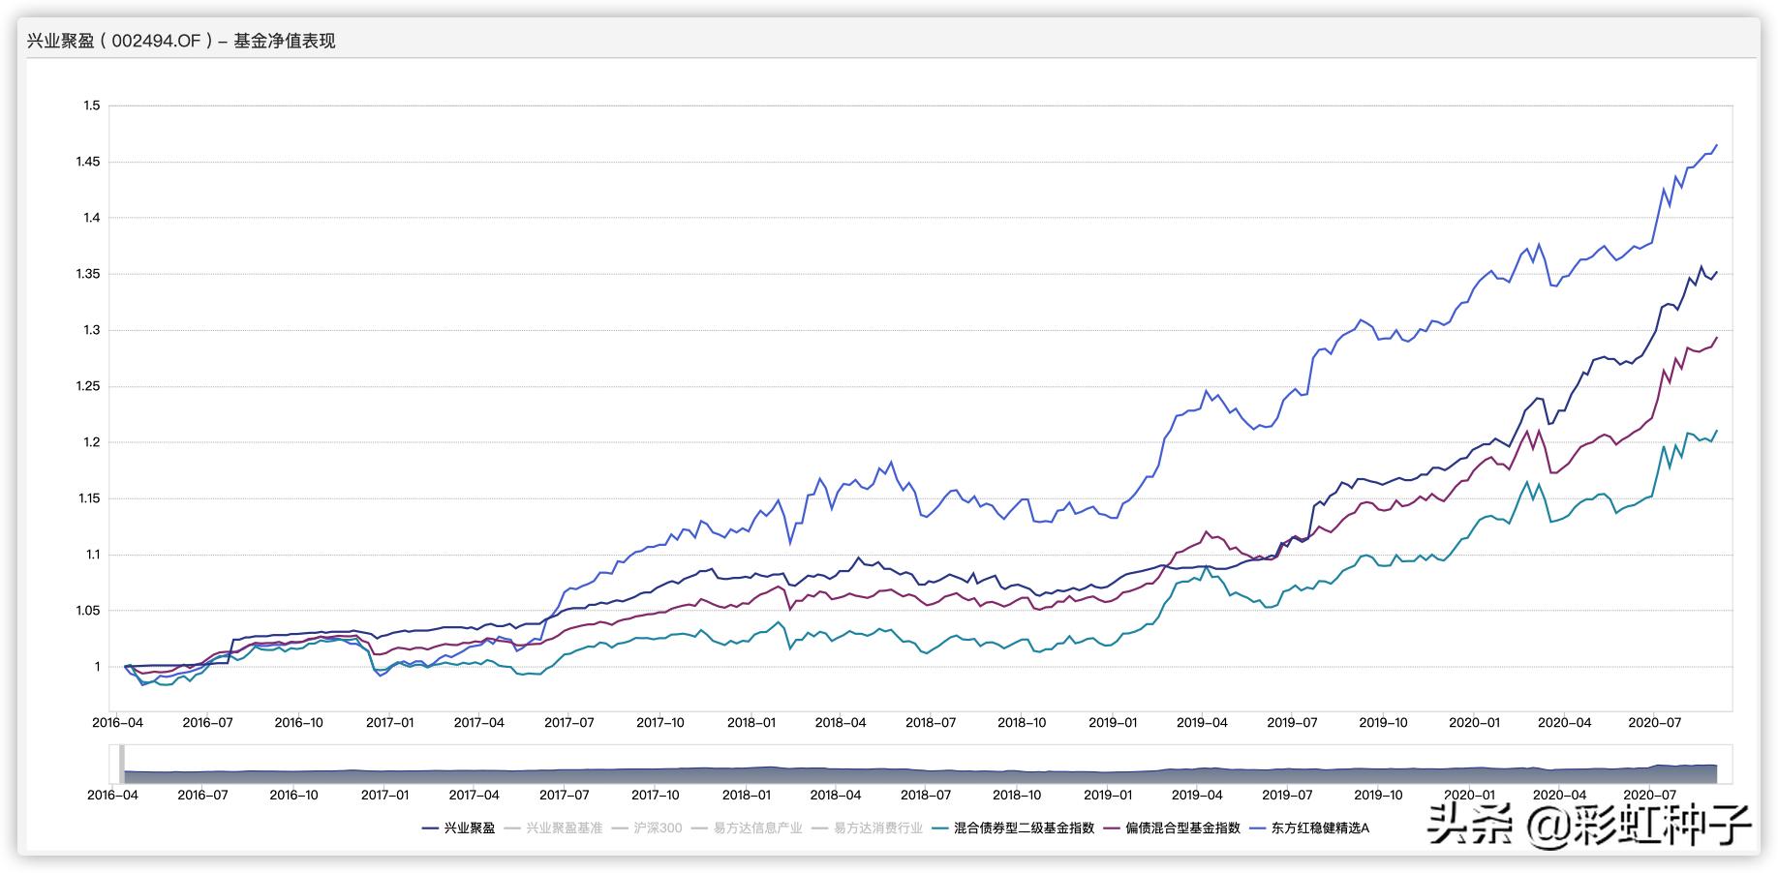
Task: Click the last data point of 东方红稳健精选A line
Action: tap(1716, 146)
